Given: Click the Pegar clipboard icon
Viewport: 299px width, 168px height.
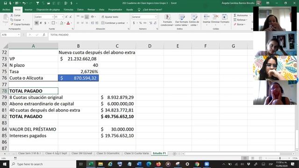Looking at the screenshot, I should click(x=6, y=18).
